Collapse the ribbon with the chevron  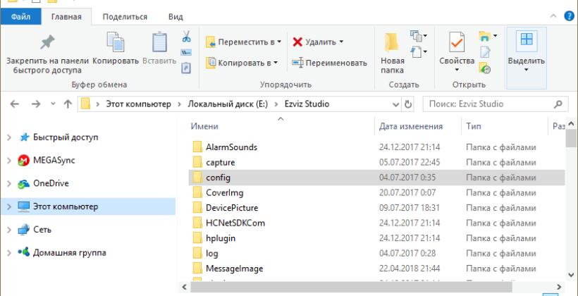pos(553,16)
